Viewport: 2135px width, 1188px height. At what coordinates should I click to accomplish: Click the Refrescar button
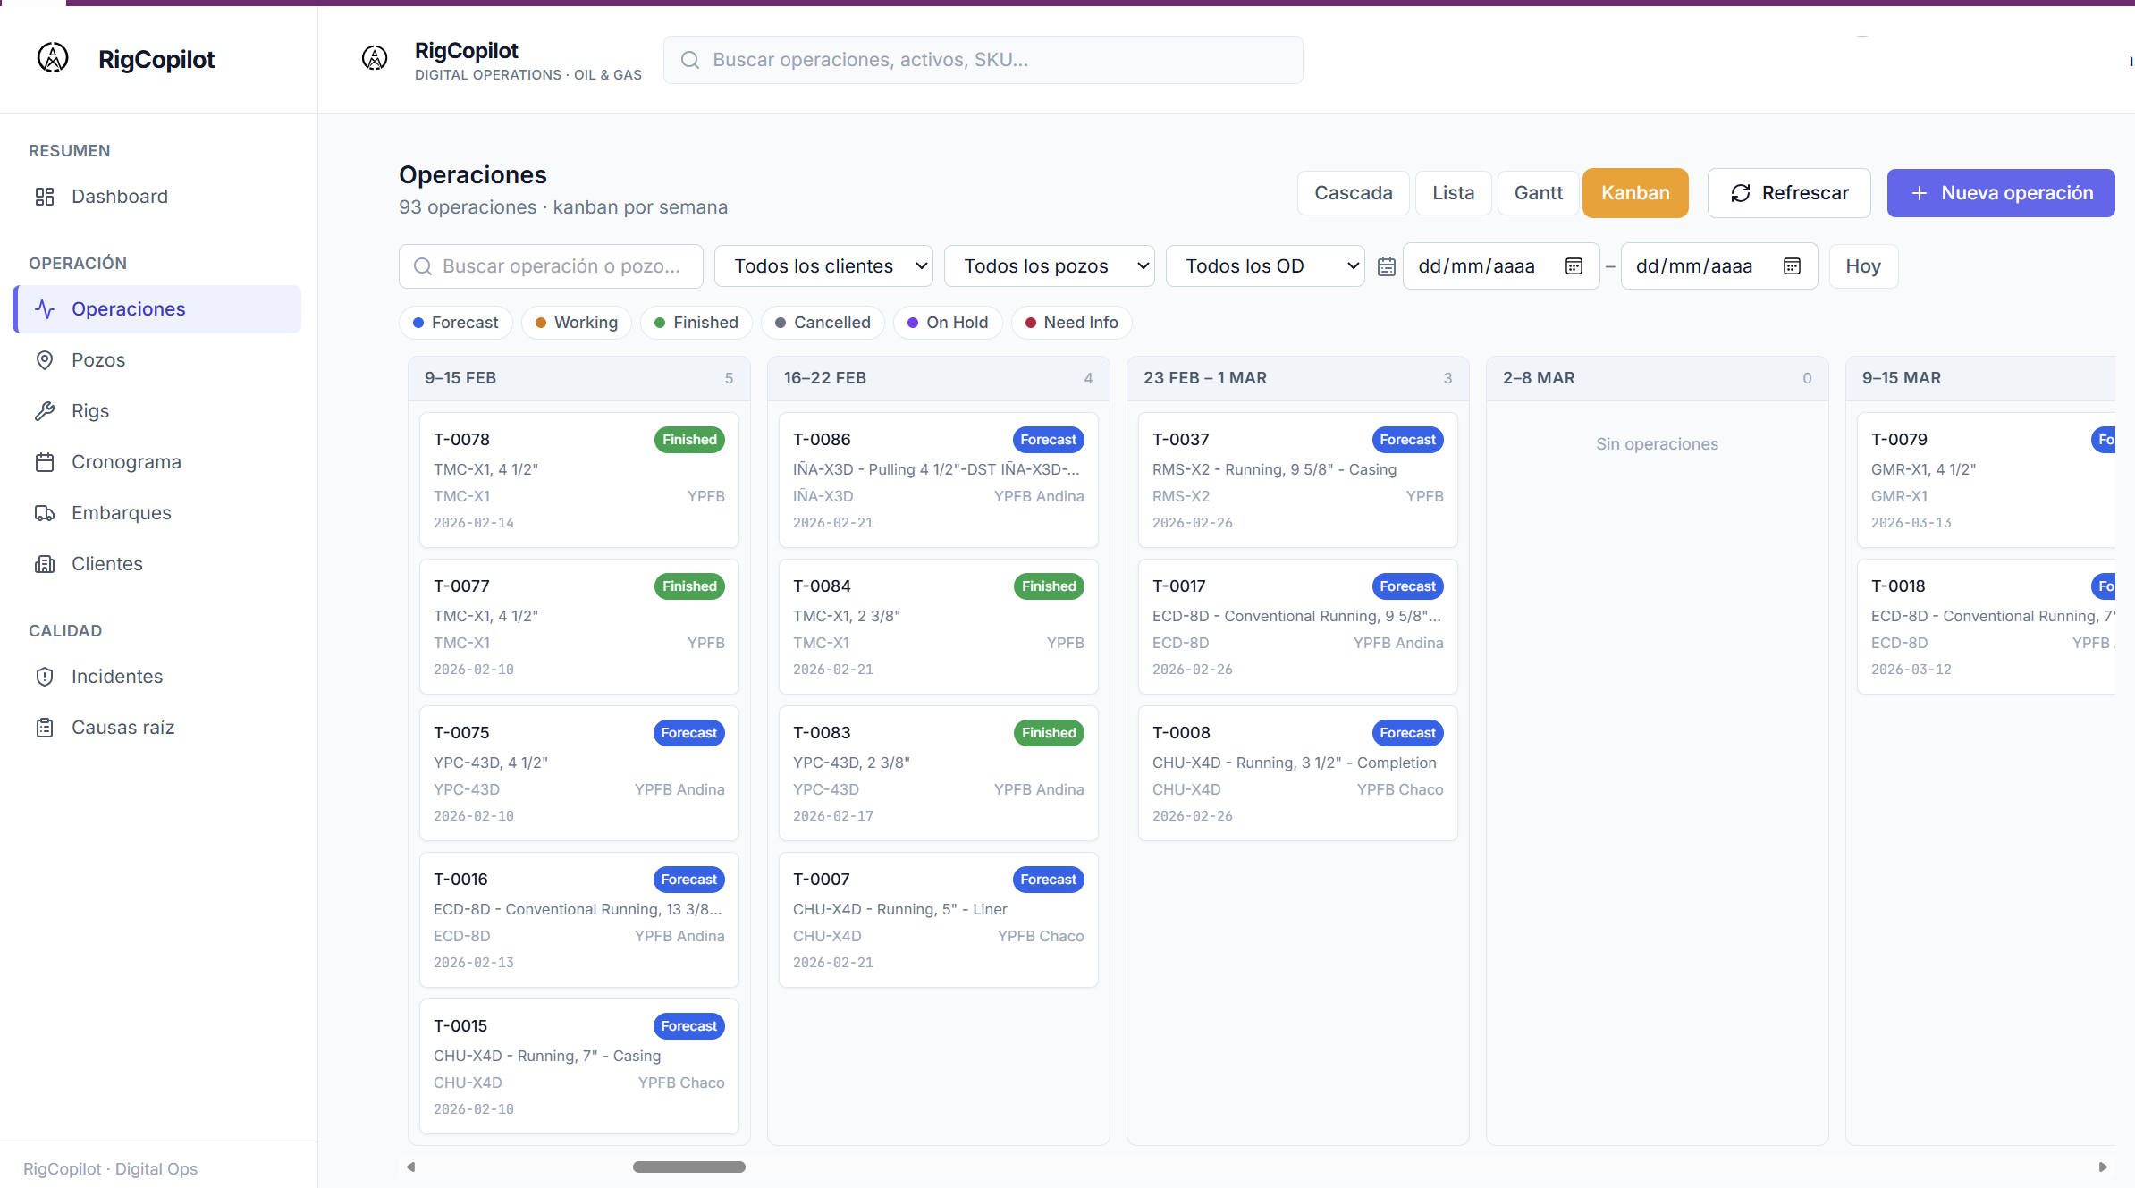point(1789,193)
